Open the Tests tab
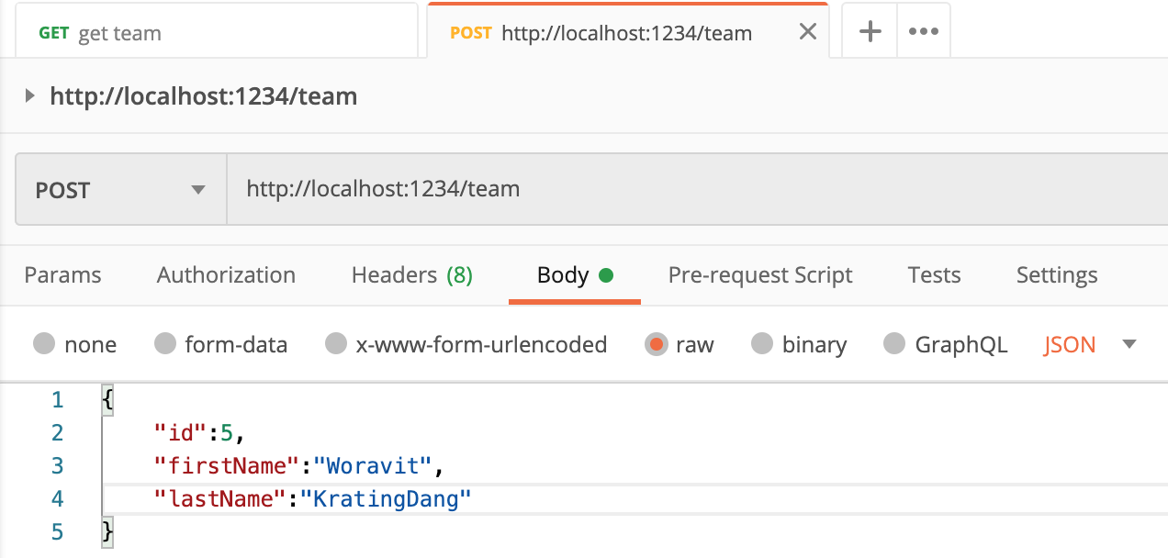 [x=933, y=274]
